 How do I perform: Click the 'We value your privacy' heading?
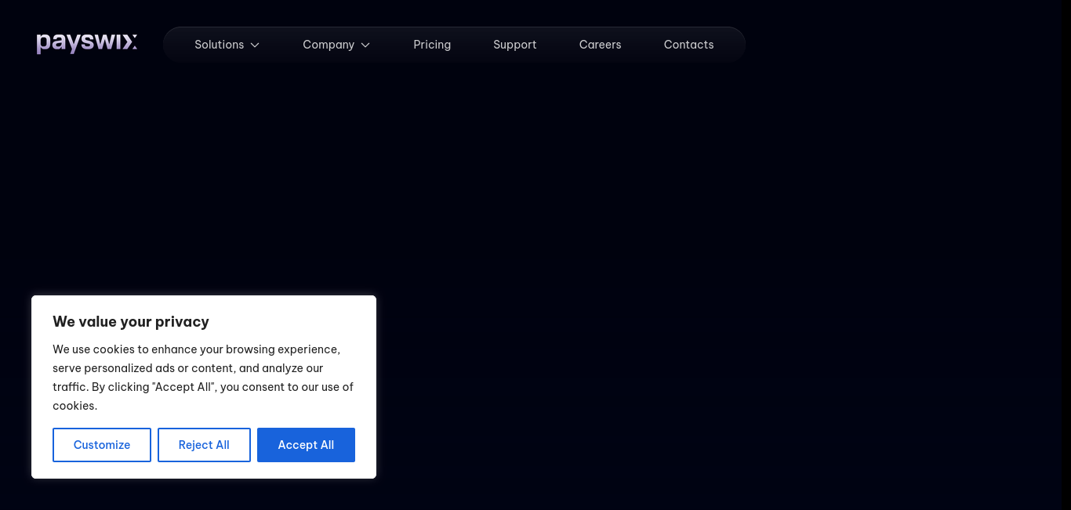click(x=131, y=322)
